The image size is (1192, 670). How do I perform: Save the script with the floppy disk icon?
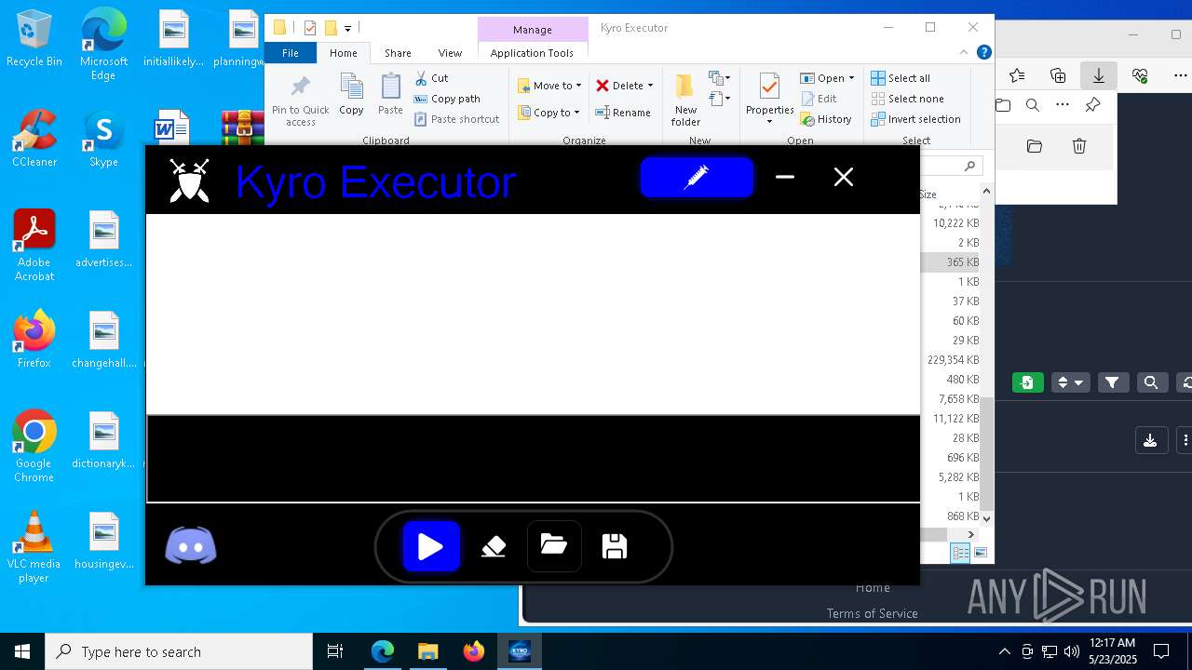[615, 546]
